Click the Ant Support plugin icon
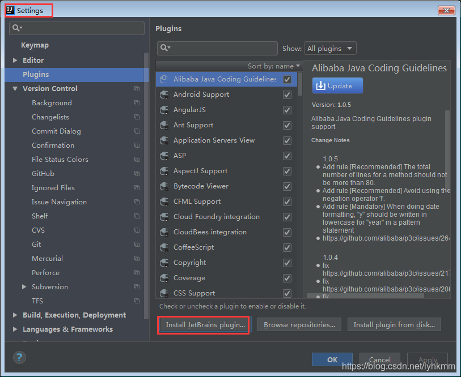The height and width of the screenshot is (377, 461). (164, 125)
